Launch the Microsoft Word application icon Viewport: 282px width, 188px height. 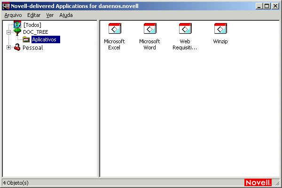150,28
